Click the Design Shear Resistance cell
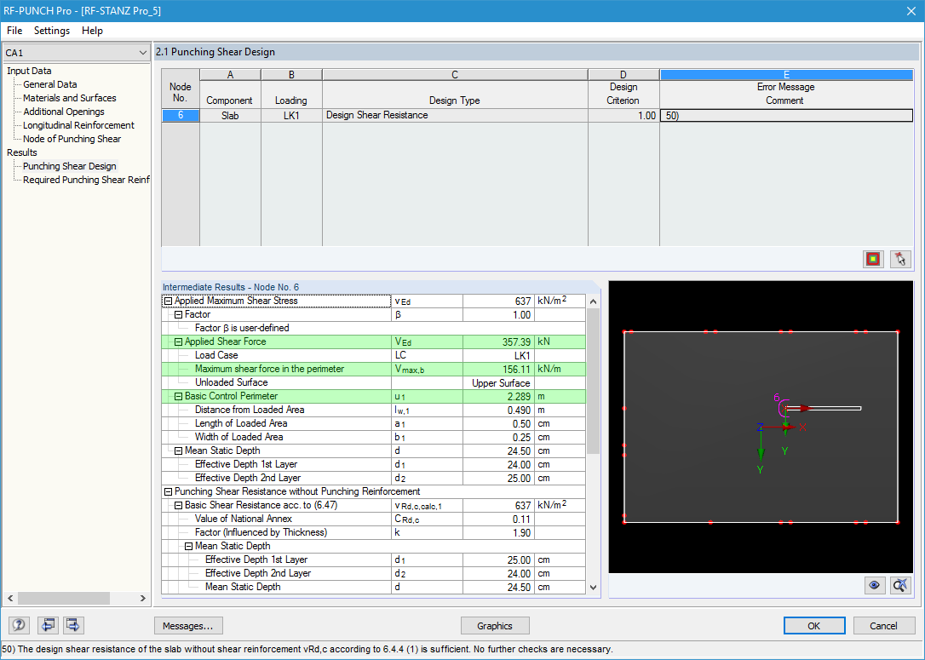925x660 pixels. click(455, 116)
